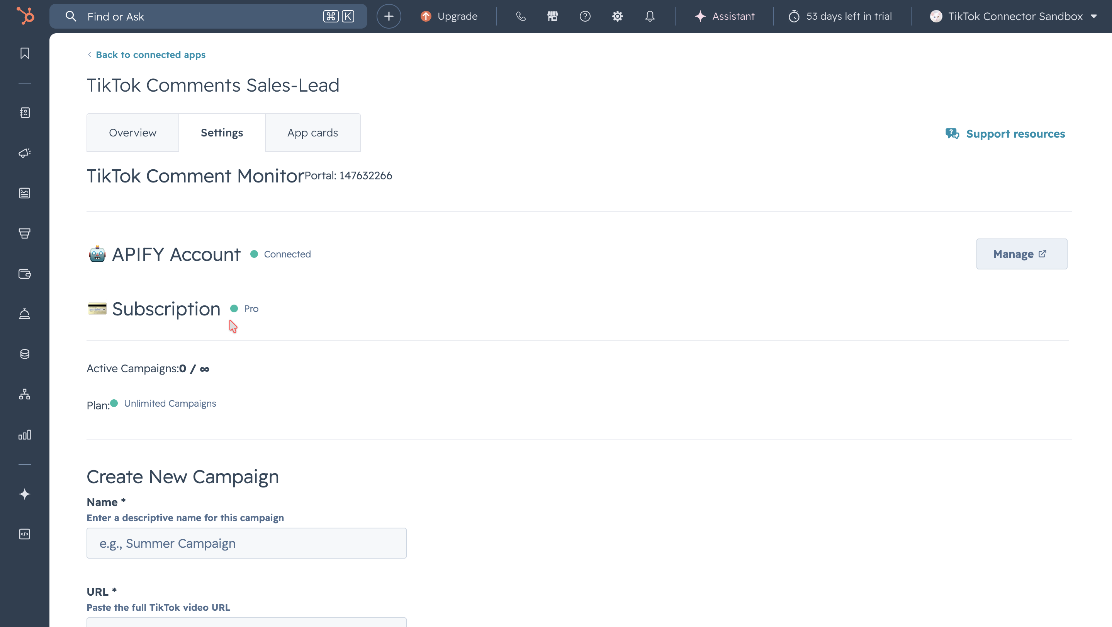The image size is (1112, 627).
Task: Open the Service bell sidebar icon
Action: [25, 314]
